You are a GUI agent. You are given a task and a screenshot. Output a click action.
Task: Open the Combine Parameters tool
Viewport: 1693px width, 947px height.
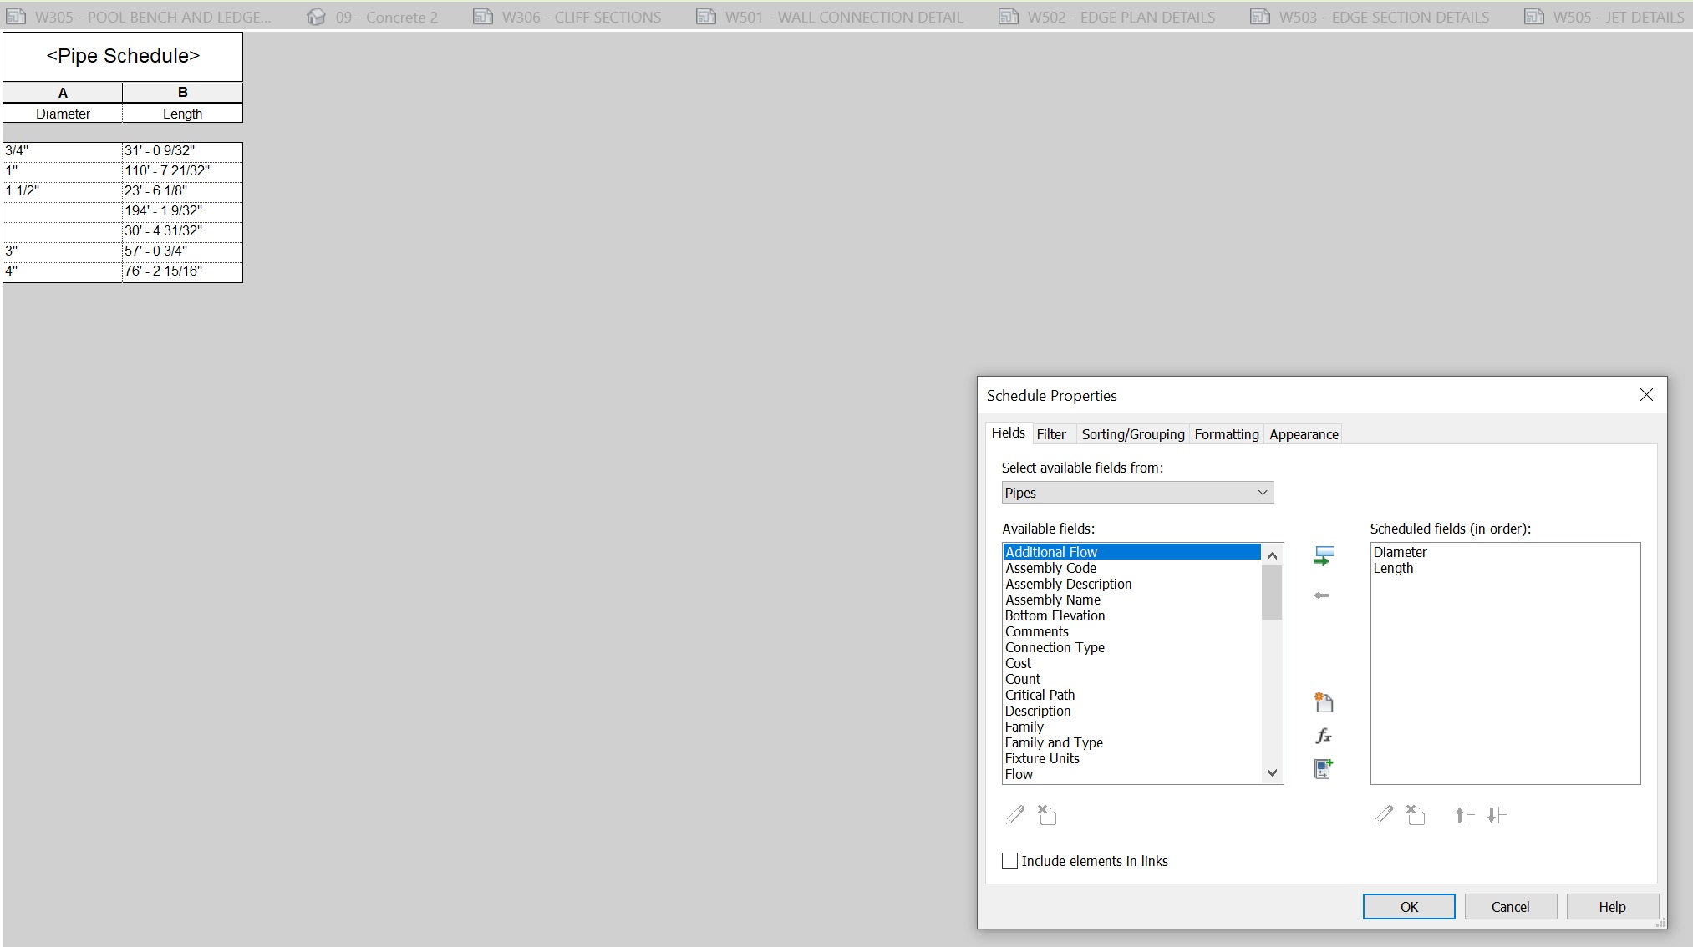point(1324,768)
